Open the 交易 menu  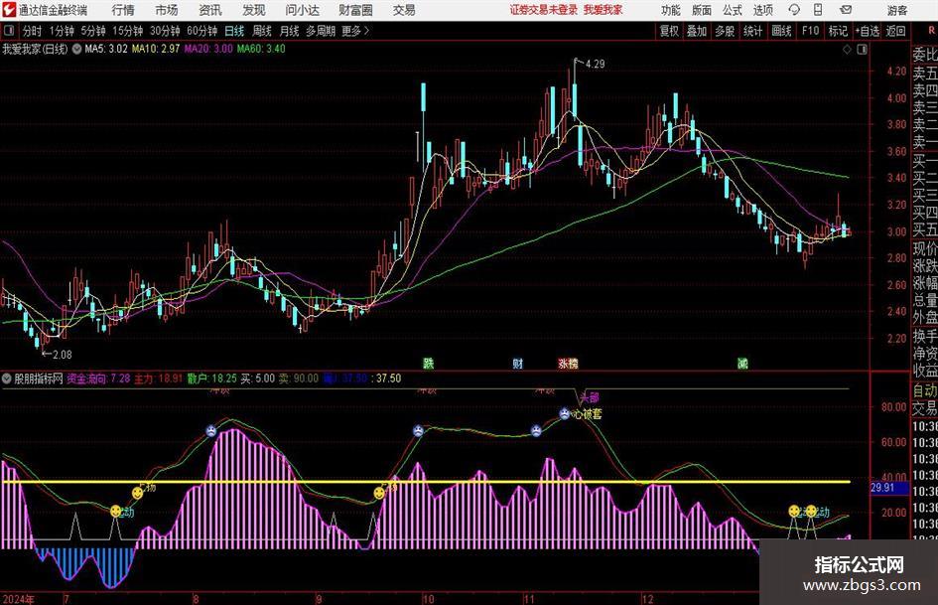coord(404,10)
